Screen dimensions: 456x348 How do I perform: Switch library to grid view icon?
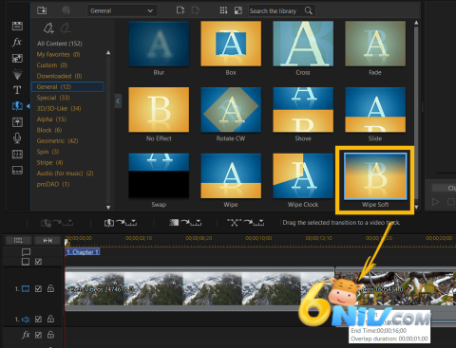tap(223, 10)
